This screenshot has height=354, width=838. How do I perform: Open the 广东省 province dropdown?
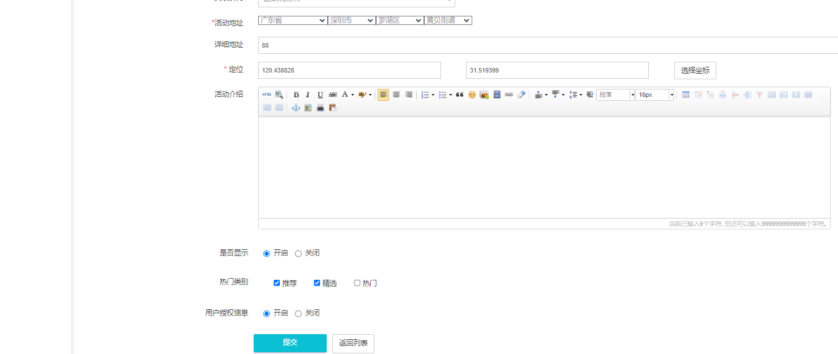point(293,20)
